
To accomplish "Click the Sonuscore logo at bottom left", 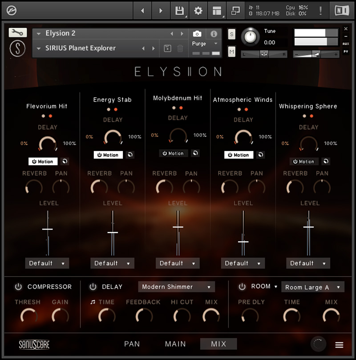I will click(x=34, y=344).
